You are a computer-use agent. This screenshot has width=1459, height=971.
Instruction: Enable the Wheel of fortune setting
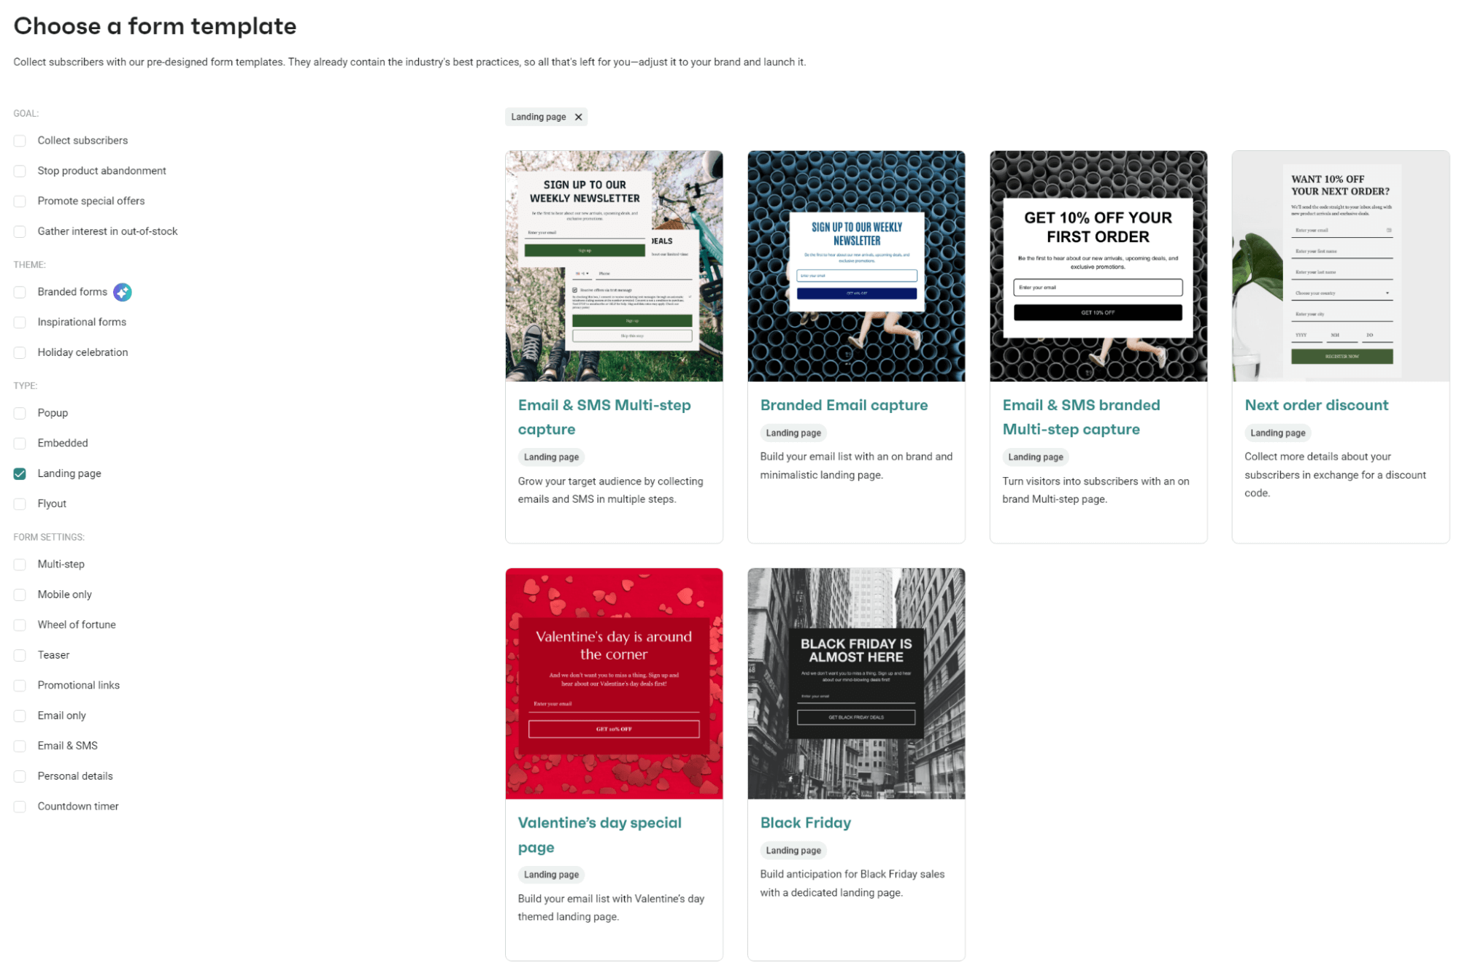(20, 624)
